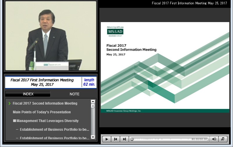Image resolution: width=233 pixels, height=147 pixels.
Task: Click the seek bar handle
Action: point(132,139)
